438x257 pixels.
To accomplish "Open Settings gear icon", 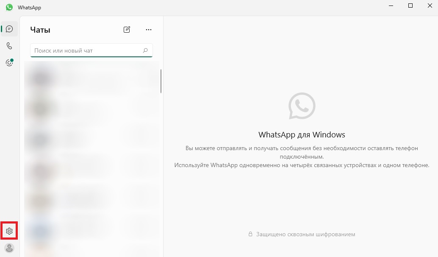I will [9, 231].
